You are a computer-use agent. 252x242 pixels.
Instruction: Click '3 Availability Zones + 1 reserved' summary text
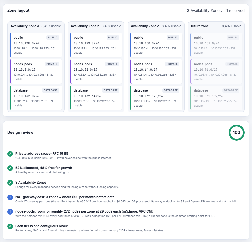click(216, 10)
